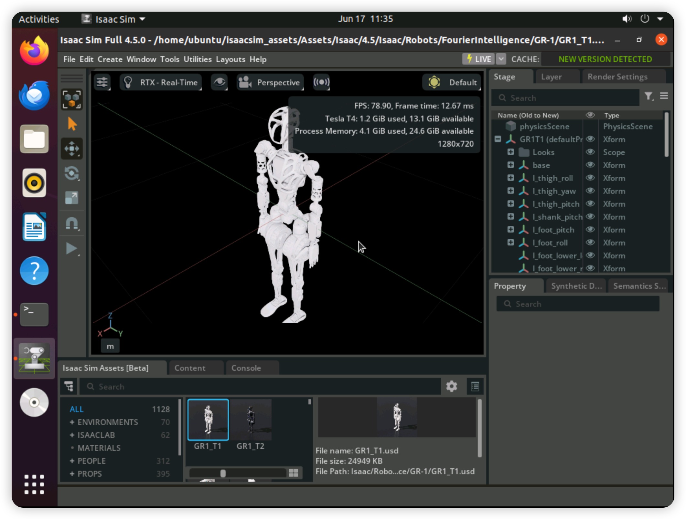Toggle the Snap magnet tool

72,223
